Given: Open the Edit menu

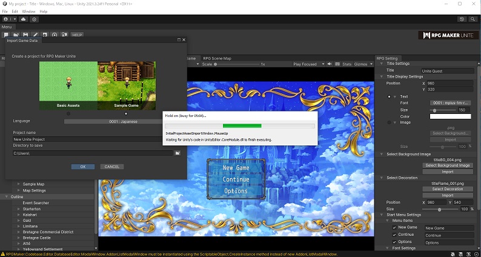Looking at the screenshot, I should [x=15, y=12].
